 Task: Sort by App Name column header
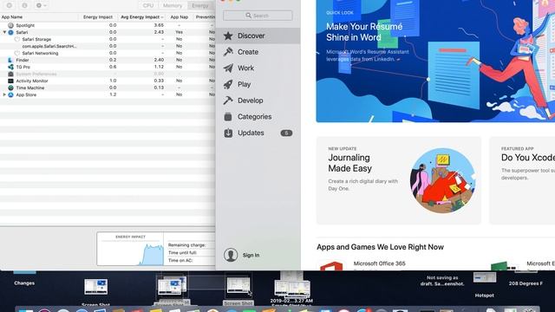(x=12, y=17)
